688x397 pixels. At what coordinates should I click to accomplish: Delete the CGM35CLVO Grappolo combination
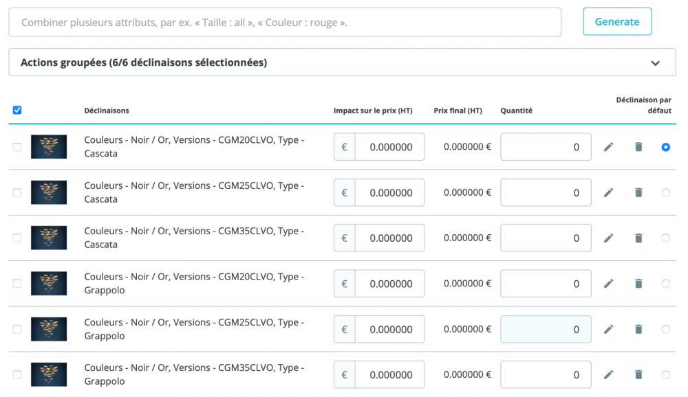(x=639, y=374)
